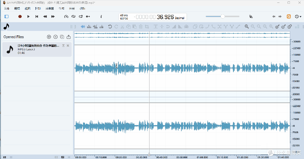Open the 效果器 menu
This screenshot has width=304, height=159.
[x=50, y=8]
